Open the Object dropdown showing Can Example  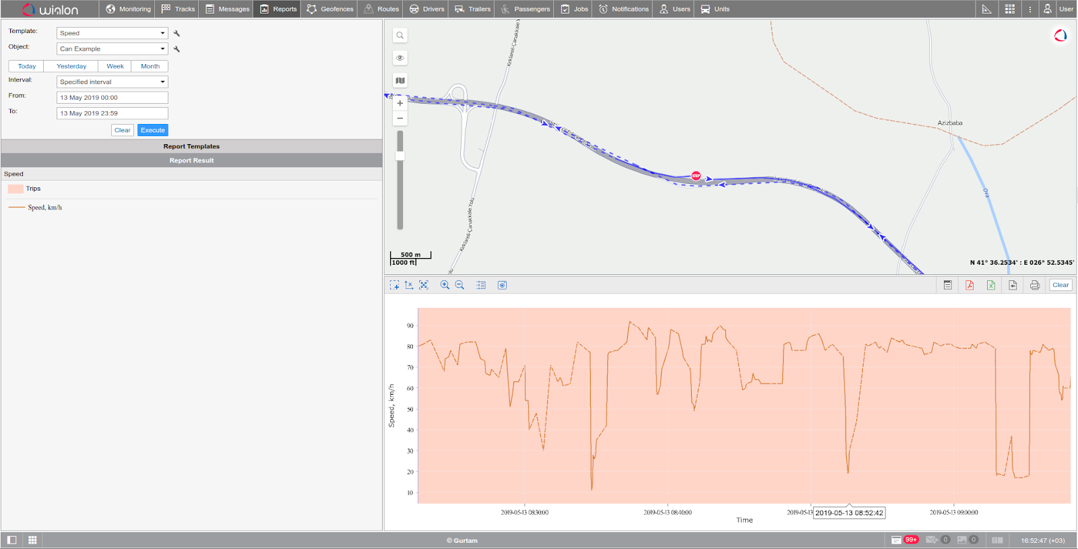click(112, 49)
